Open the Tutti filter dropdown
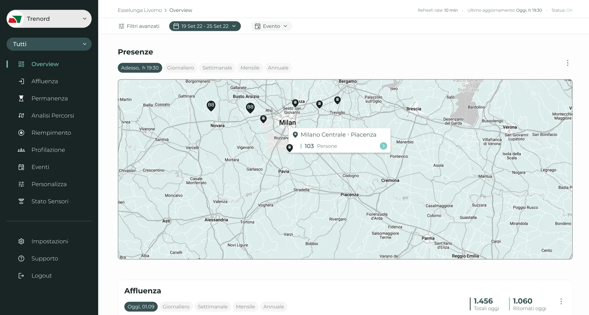The width and height of the screenshot is (589, 315). pos(49,44)
